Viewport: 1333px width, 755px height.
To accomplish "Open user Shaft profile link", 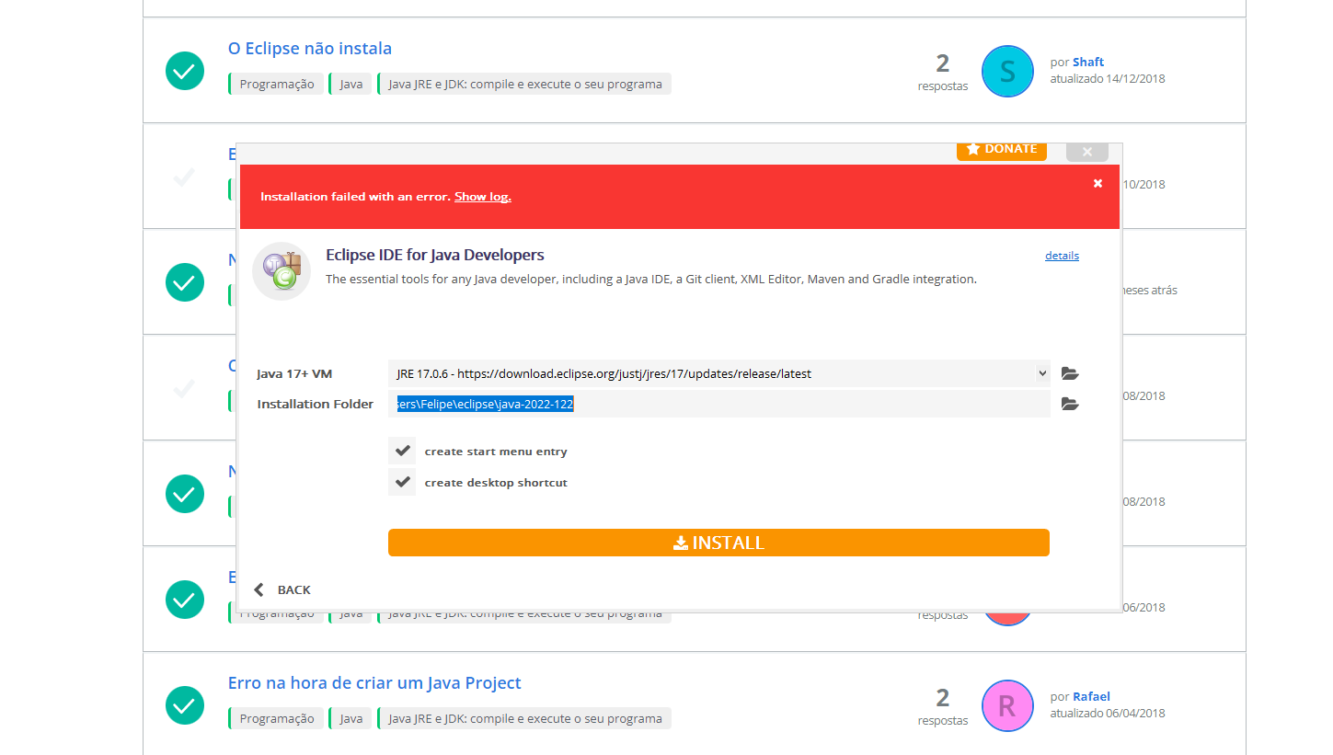I will tap(1088, 62).
